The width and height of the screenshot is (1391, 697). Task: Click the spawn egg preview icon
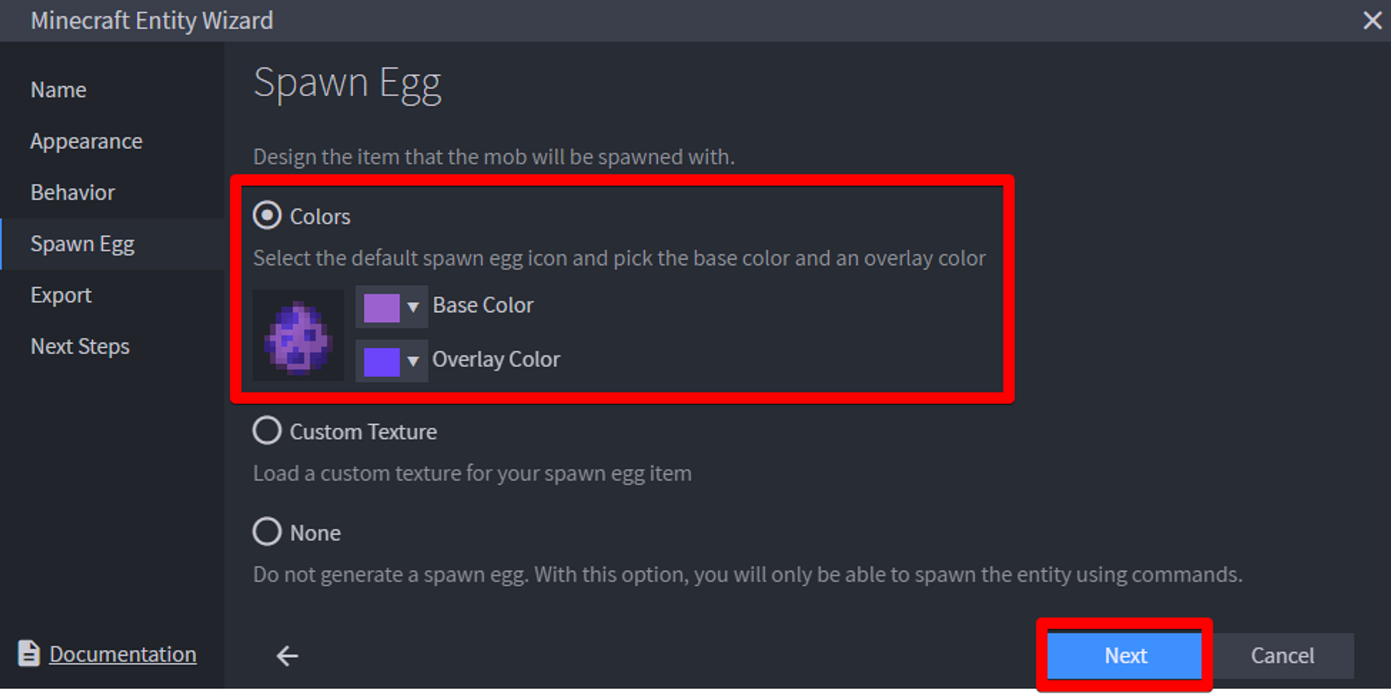click(x=298, y=335)
